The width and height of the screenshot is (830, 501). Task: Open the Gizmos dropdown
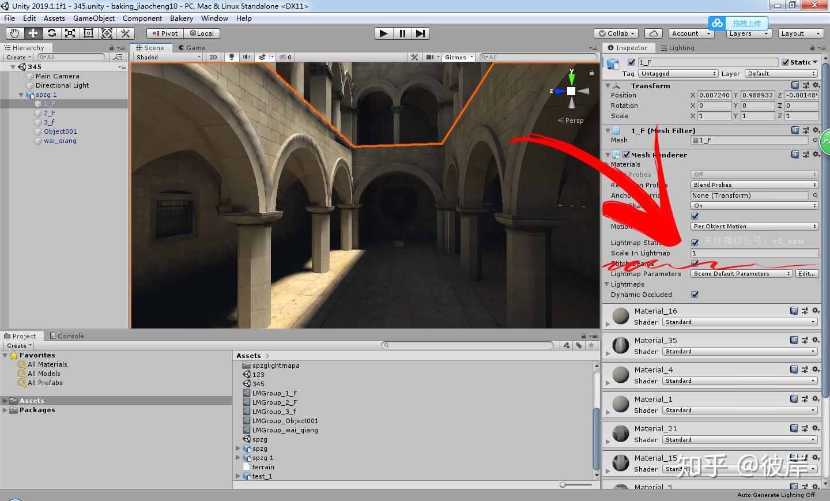(459, 57)
